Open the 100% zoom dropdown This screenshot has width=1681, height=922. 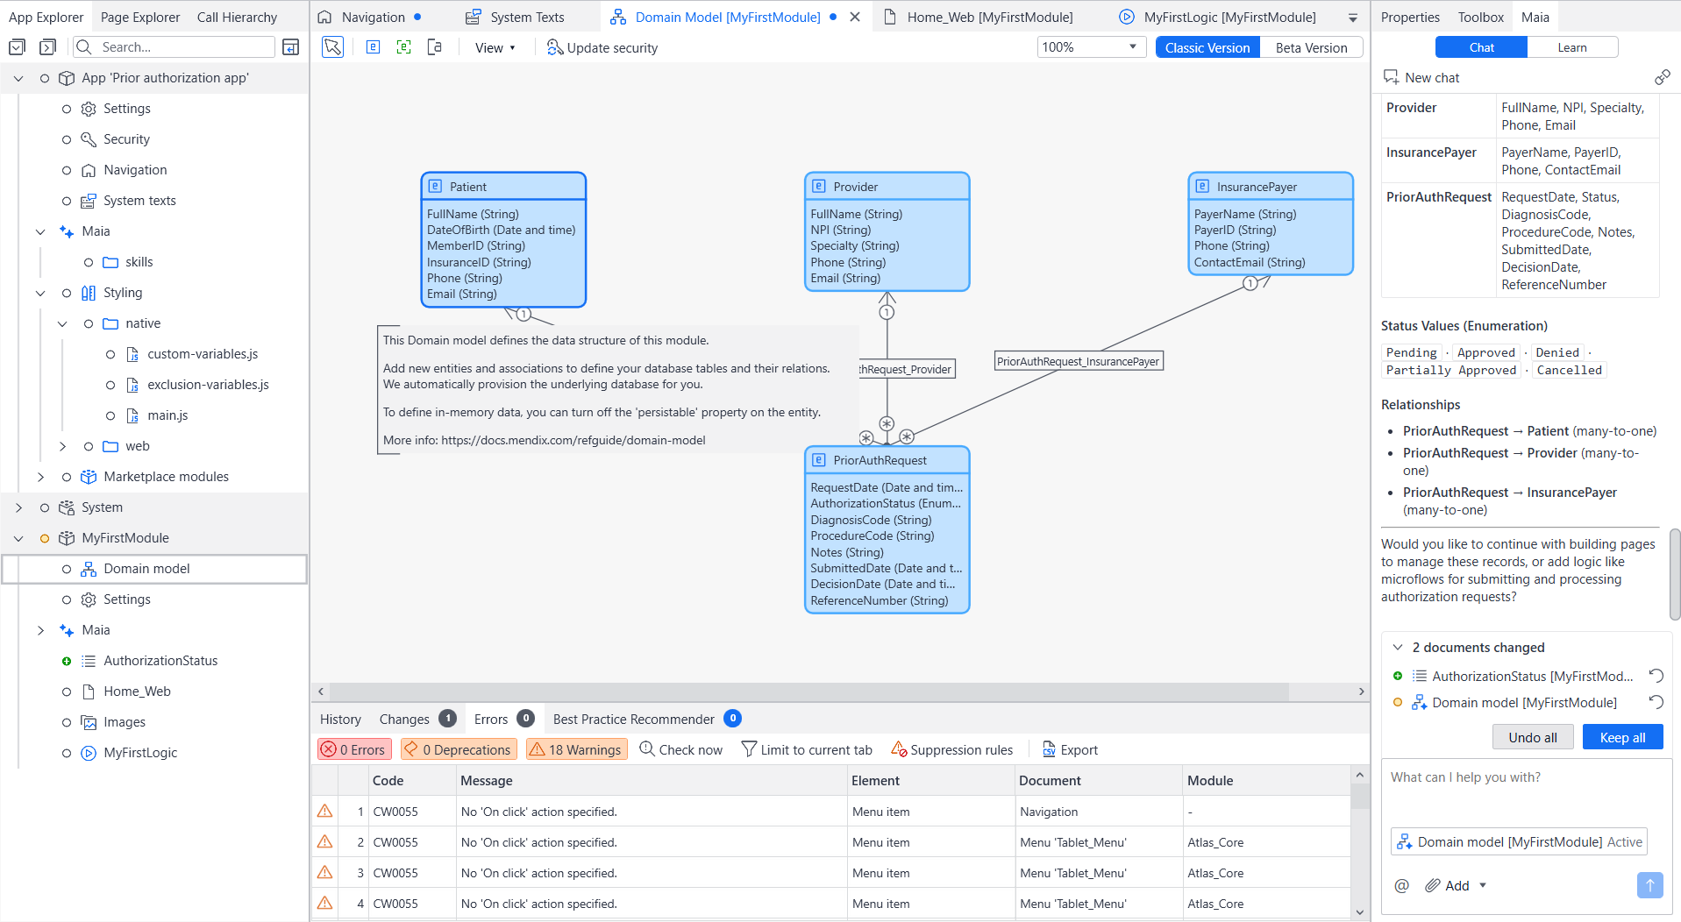(1091, 47)
